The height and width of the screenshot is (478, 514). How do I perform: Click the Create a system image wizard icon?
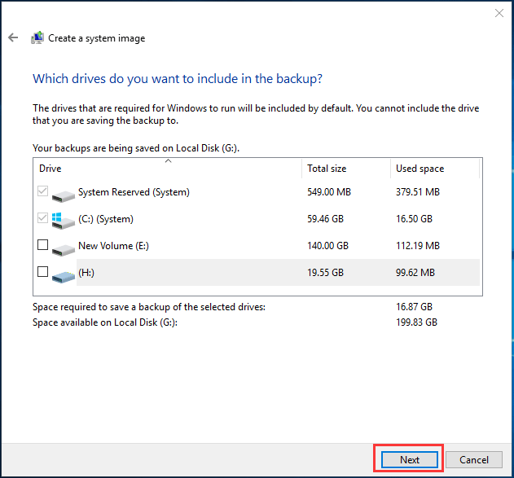tap(37, 37)
